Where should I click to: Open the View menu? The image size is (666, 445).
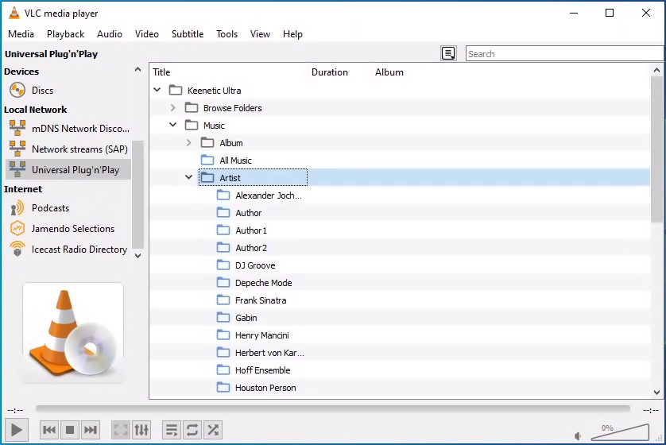coord(260,34)
